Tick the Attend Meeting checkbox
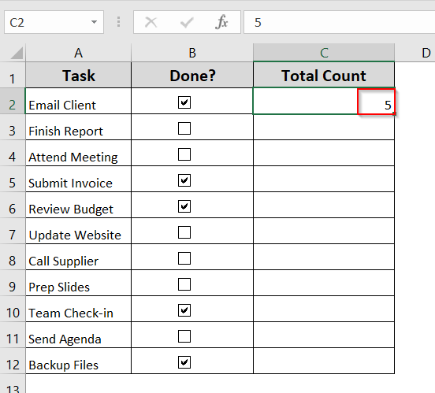Screen dimensions: 435x393 [x=184, y=154]
